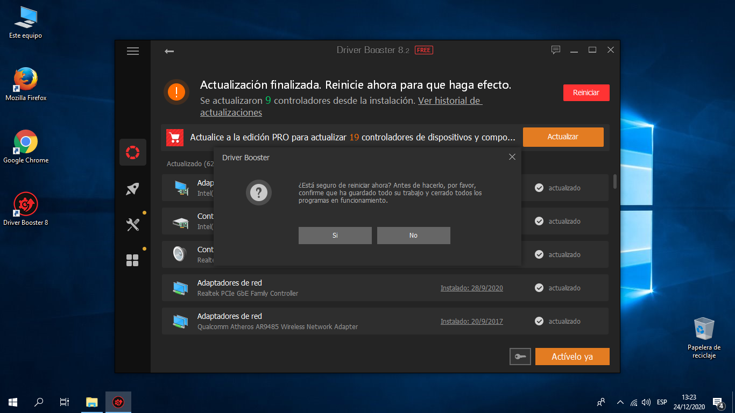
Task: Click the volume speaker tray icon
Action: coord(646,402)
